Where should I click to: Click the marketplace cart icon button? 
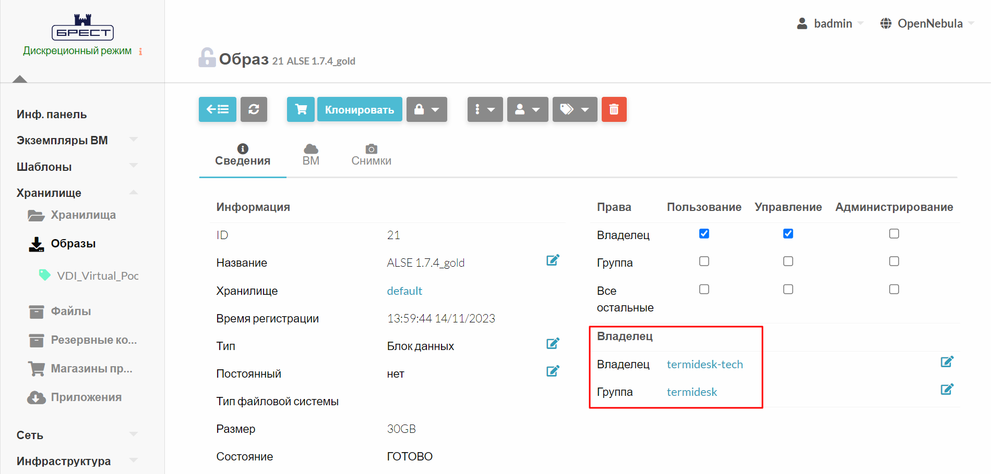[301, 109]
